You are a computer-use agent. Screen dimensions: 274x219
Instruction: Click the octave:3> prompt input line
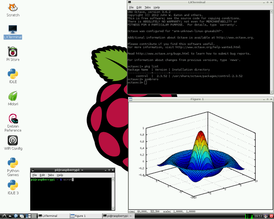click(137, 82)
